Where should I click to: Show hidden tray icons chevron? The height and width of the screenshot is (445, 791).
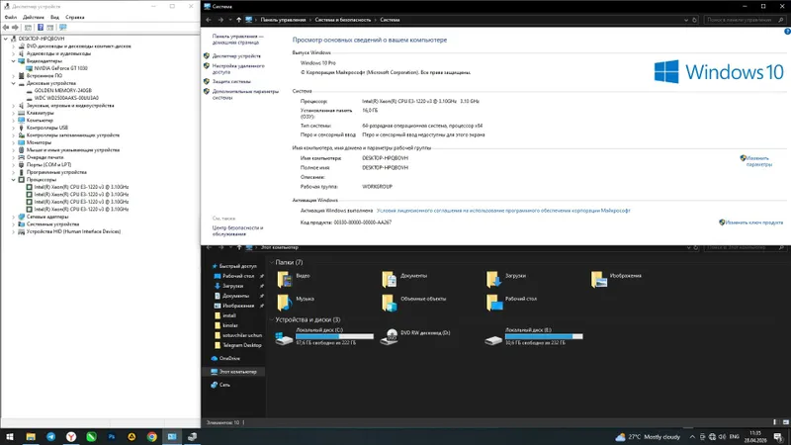[692, 437]
